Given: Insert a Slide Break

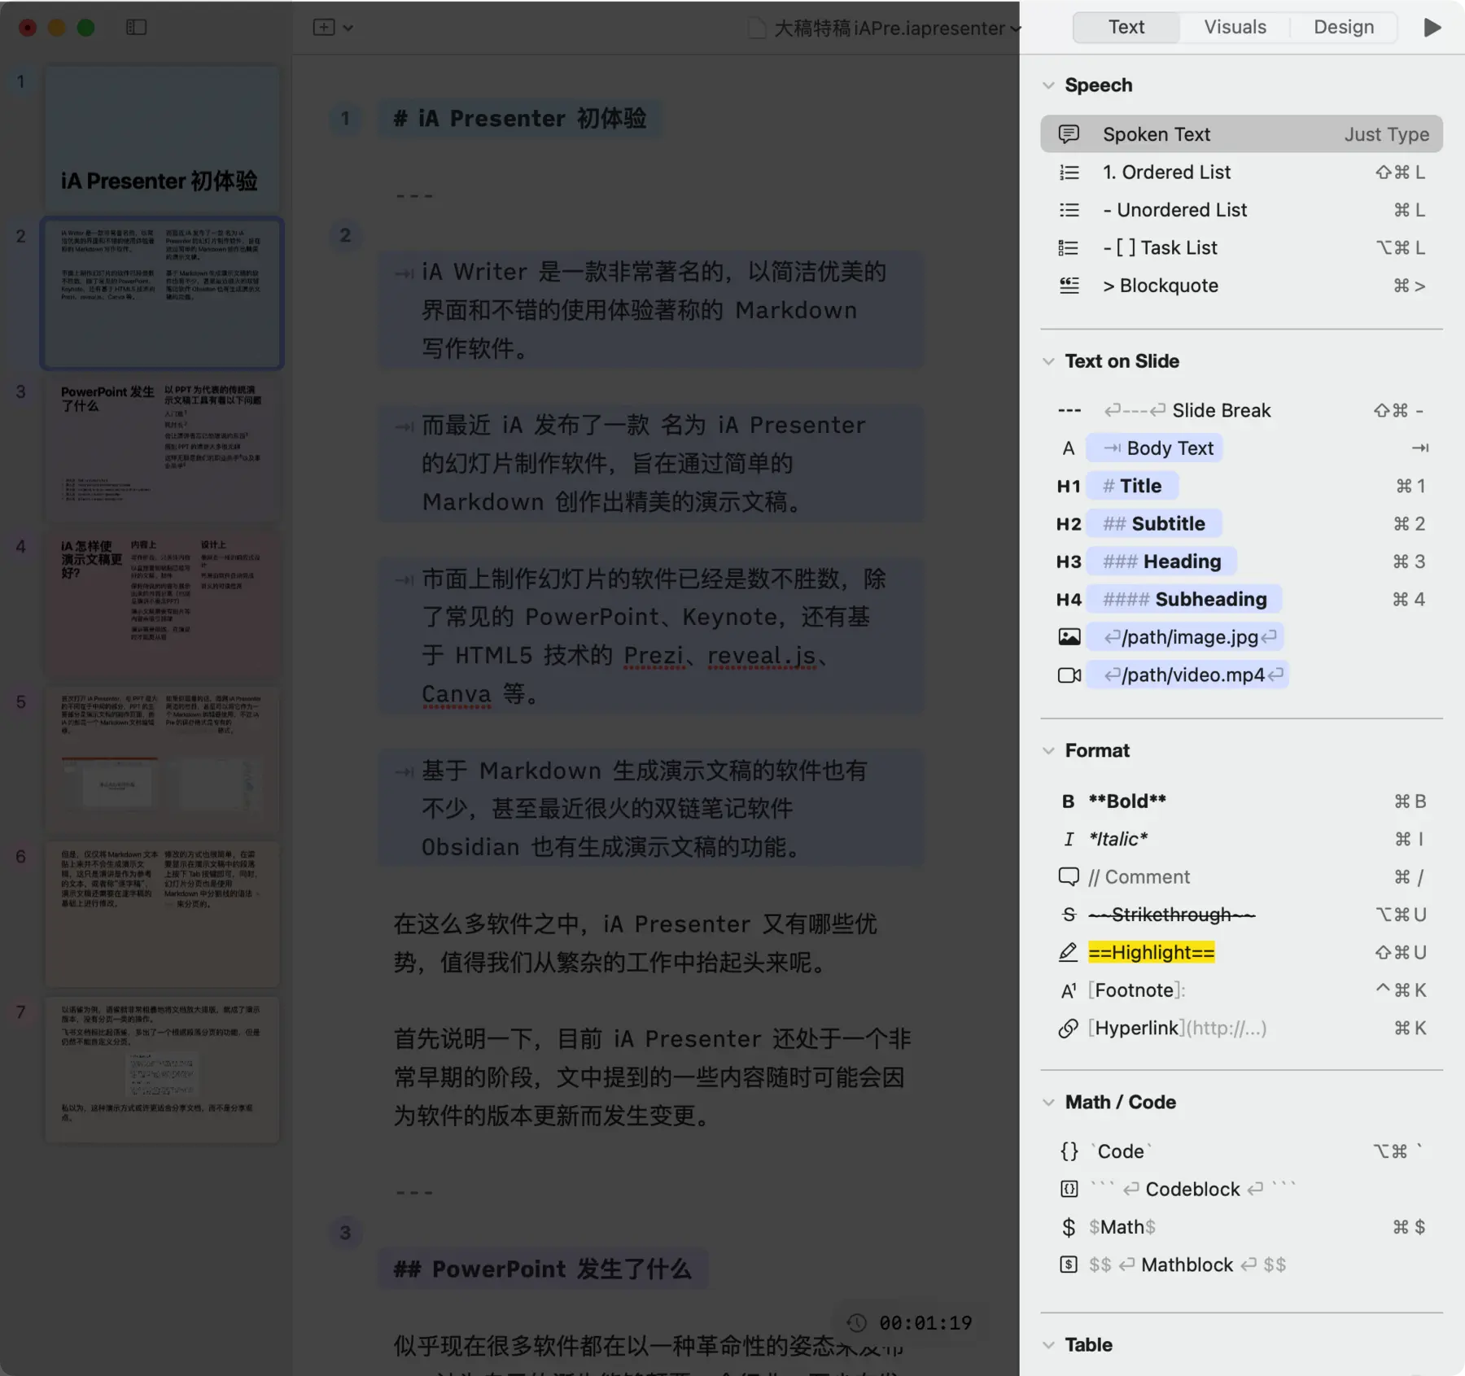Looking at the screenshot, I should click(1241, 410).
